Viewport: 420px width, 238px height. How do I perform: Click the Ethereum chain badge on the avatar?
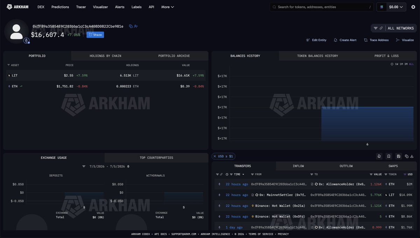tap(27, 41)
